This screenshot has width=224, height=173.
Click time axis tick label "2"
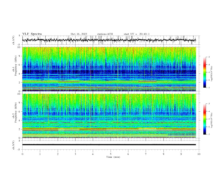(x=58, y=154)
